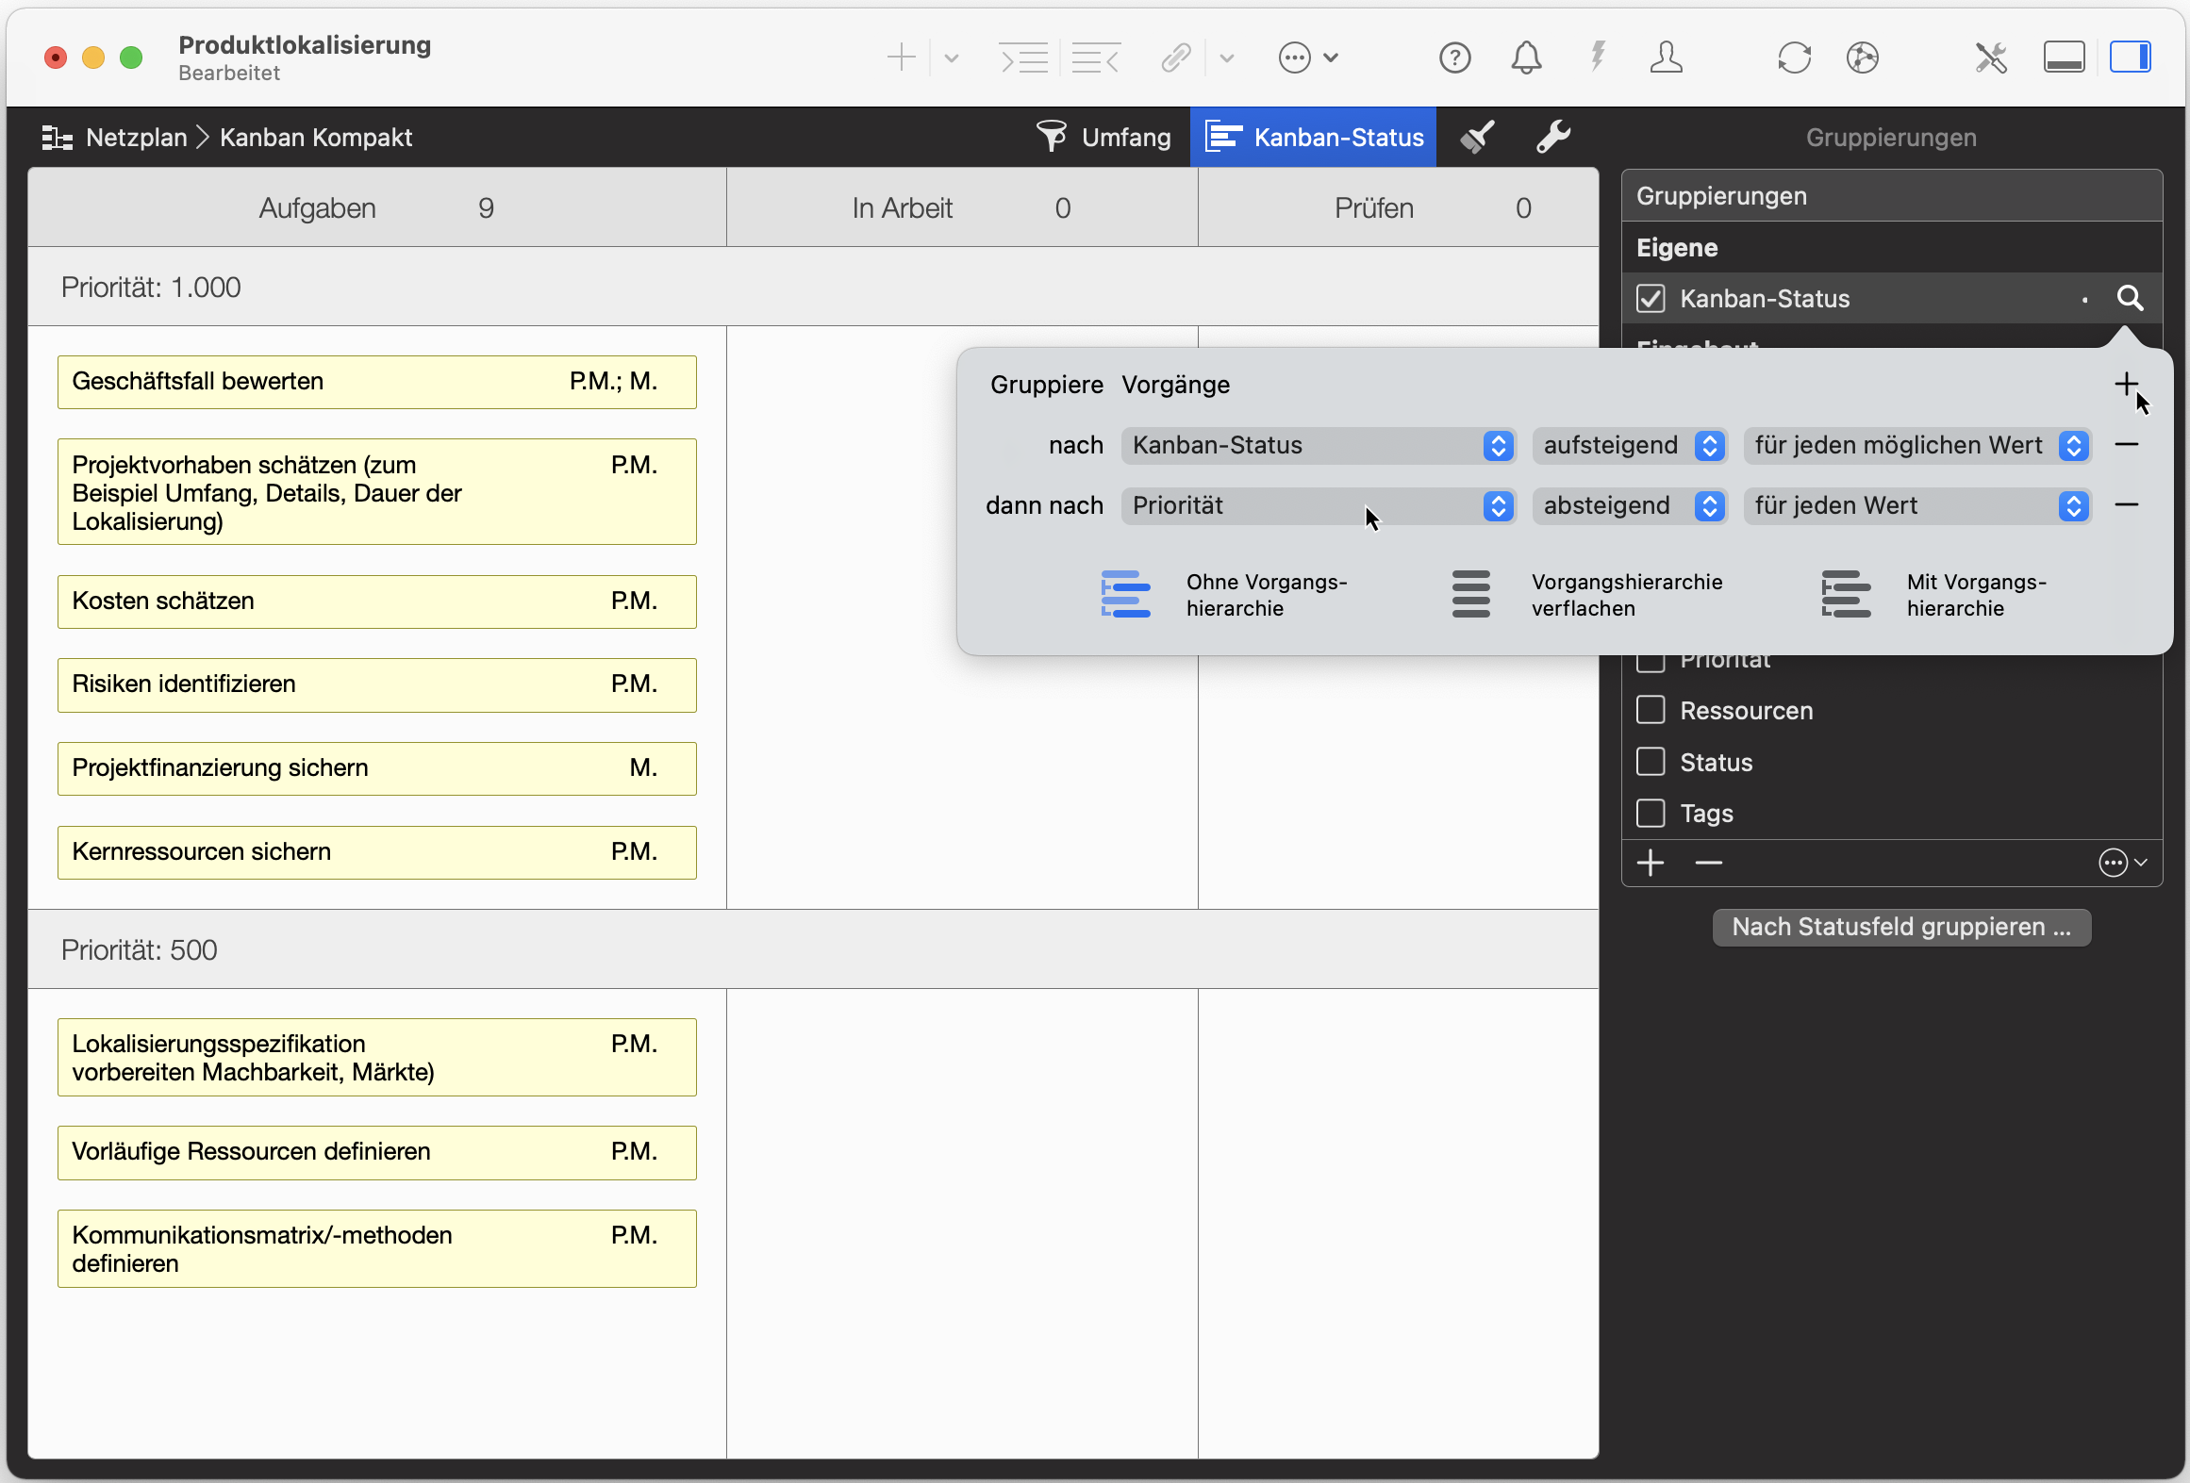
Task: Open the Umfang filter tab
Action: pyautogui.click(x=1103, y=138)
